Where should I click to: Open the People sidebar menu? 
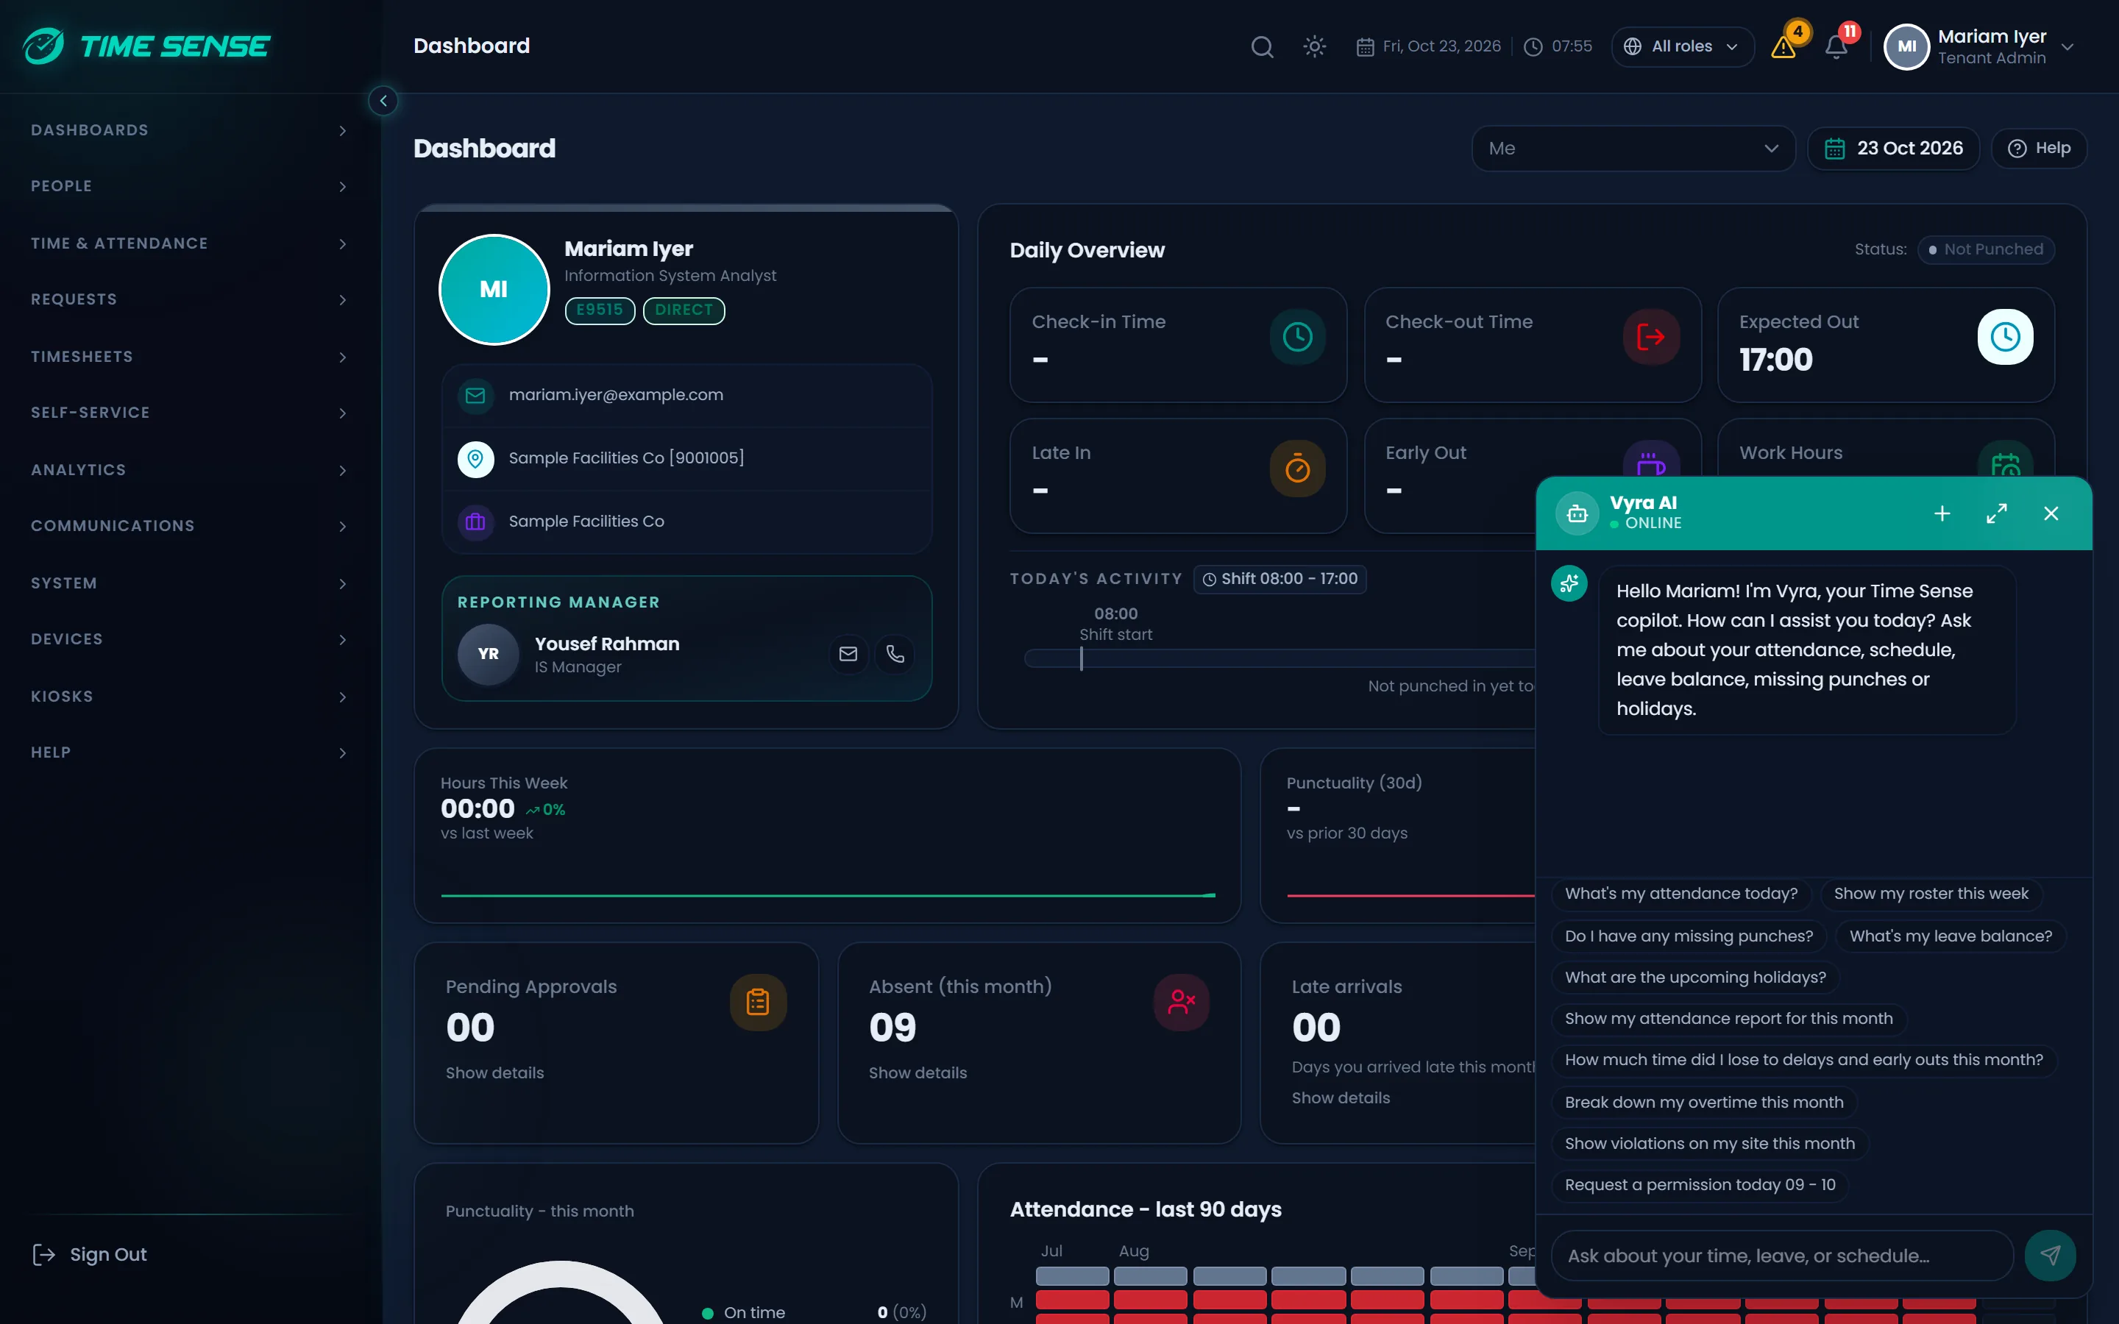[x=190, y=187]
